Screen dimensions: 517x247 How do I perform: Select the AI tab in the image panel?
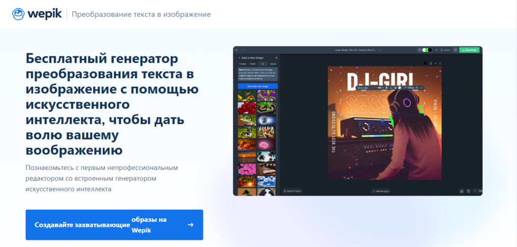click(x=263, y=64)
